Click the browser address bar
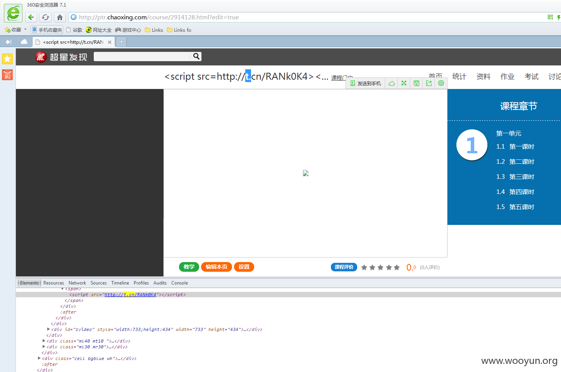561x372 pixels. tap(306, 17)
